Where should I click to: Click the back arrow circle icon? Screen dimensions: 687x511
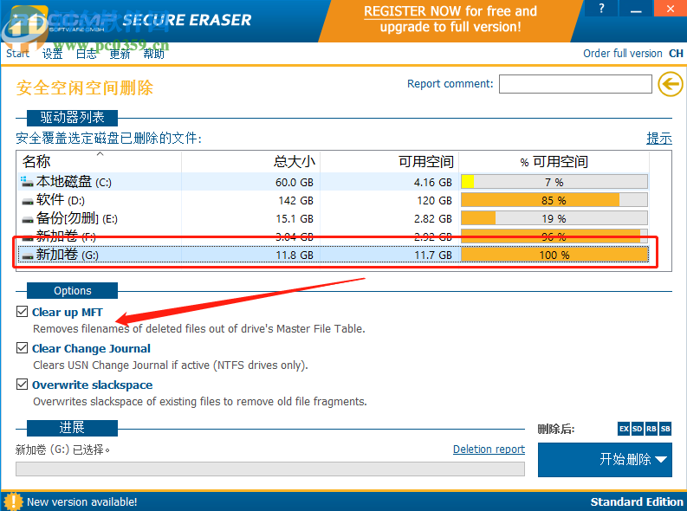(x=671, y=84)
